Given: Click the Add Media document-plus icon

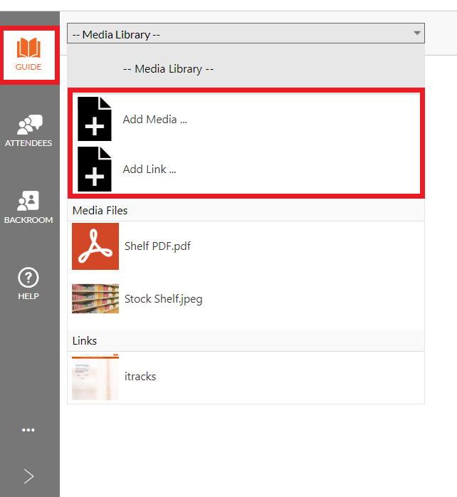Looking at the screenshot, I should tap(95, 119).
